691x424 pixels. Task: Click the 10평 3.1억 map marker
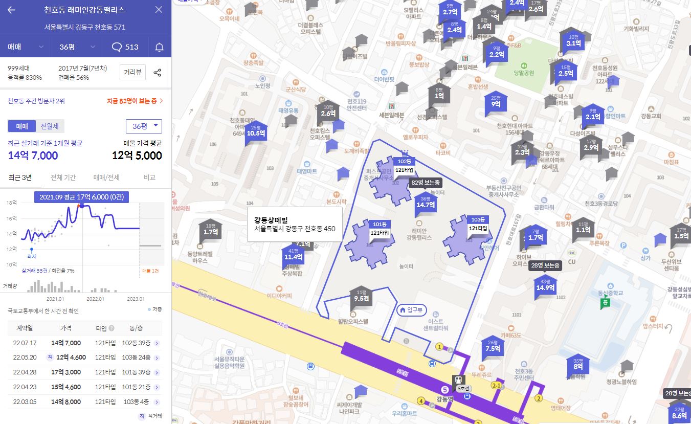(x=573, y=41)
